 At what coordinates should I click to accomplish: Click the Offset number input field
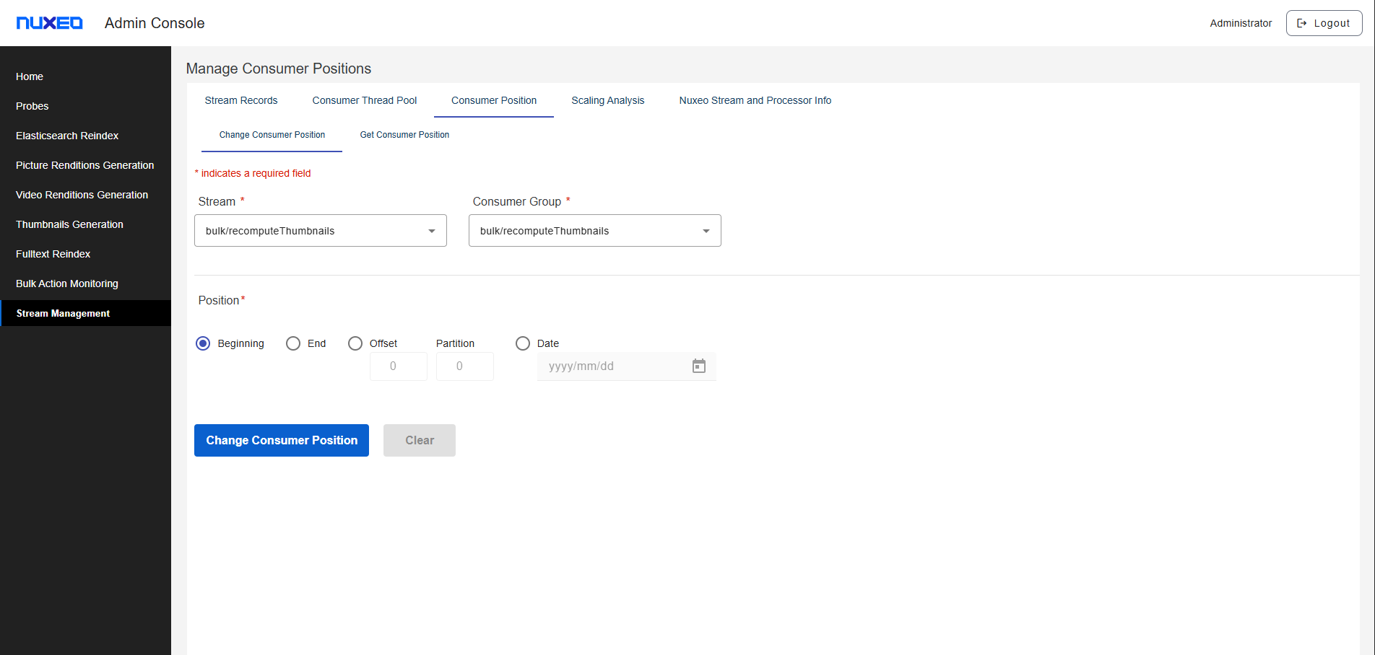(x=398, y=366)
